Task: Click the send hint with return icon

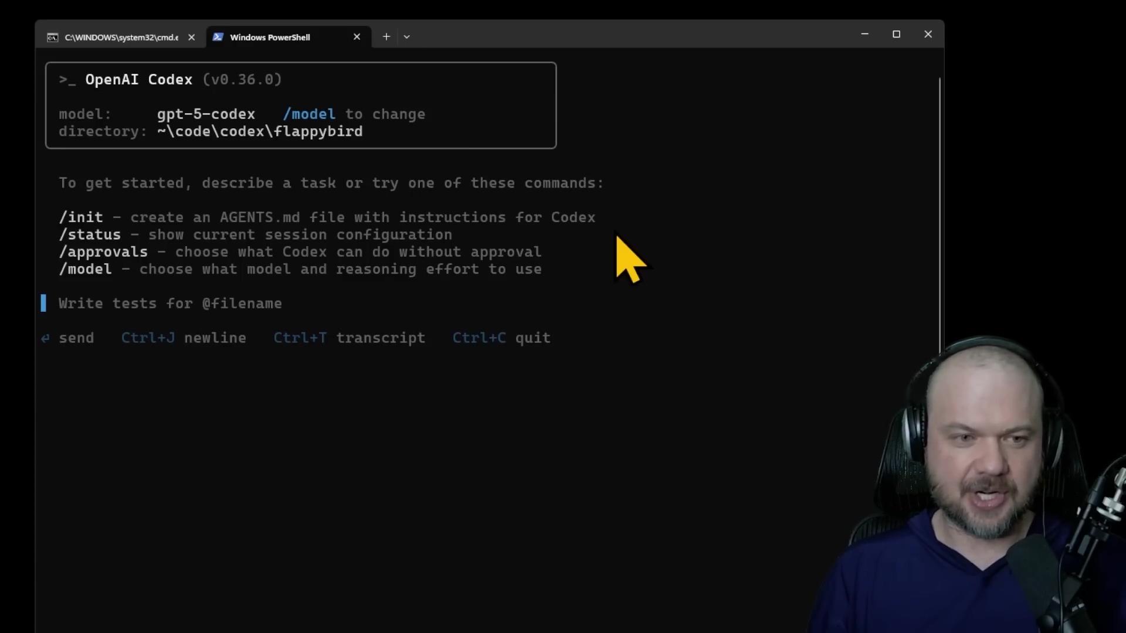Action: (67, 338)
